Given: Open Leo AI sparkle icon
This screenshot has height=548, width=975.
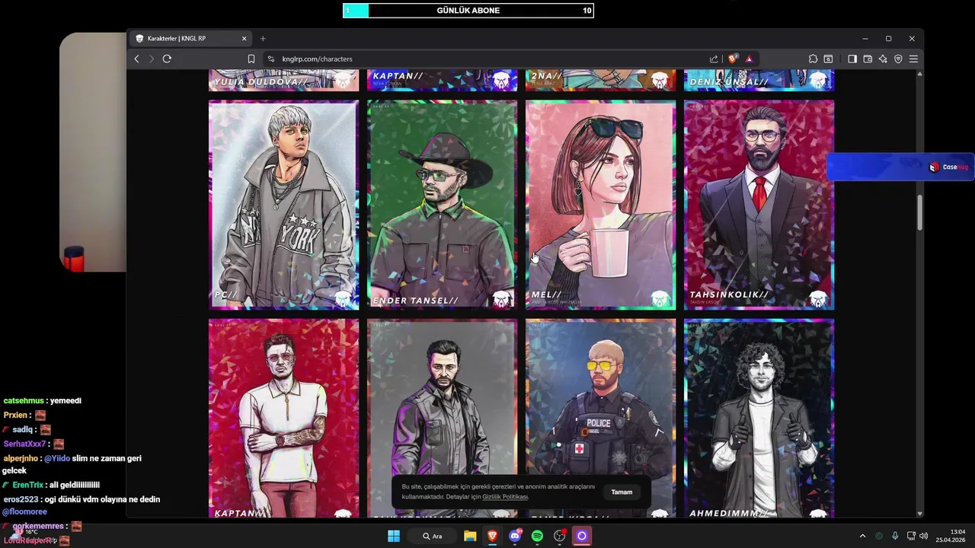Looking at the screenshot, I should click(x=883, y=59).
